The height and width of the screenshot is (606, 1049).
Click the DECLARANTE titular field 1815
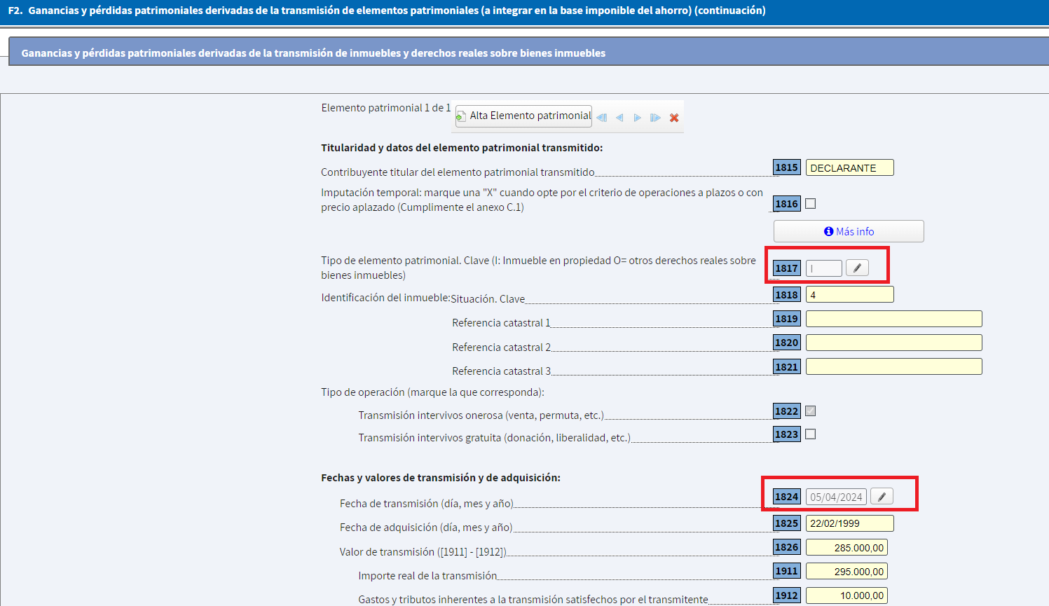tap(849, 168)
